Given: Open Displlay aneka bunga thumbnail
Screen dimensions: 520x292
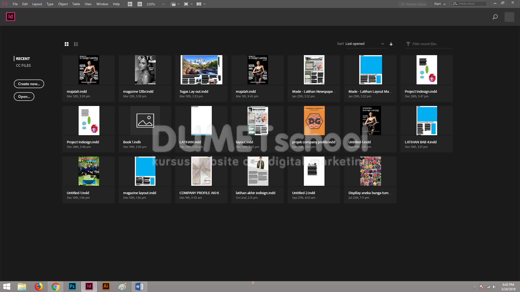Looking at the screenshot, I should pos(370,171).
